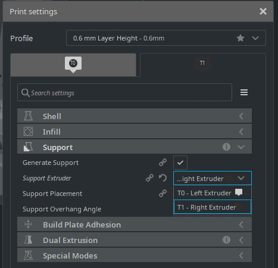This screenshot has height=268, width=278.
Task: Expand the Build Plate Adhesion section
Action: (x=135, y=225)
